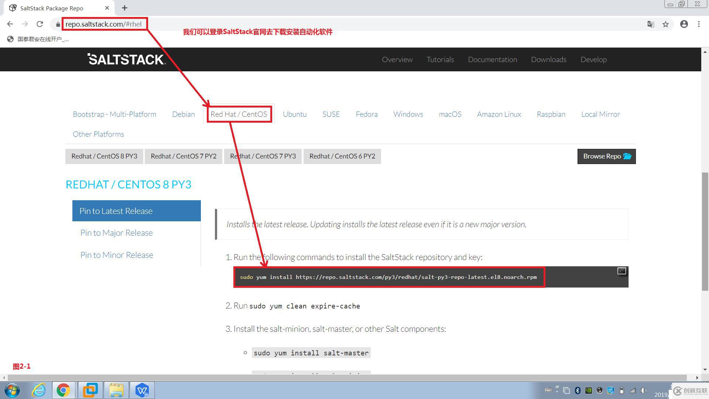Open the Google Translate icon in address bar
The height and width of the screenshot is (399, 709).
(651, 24)
